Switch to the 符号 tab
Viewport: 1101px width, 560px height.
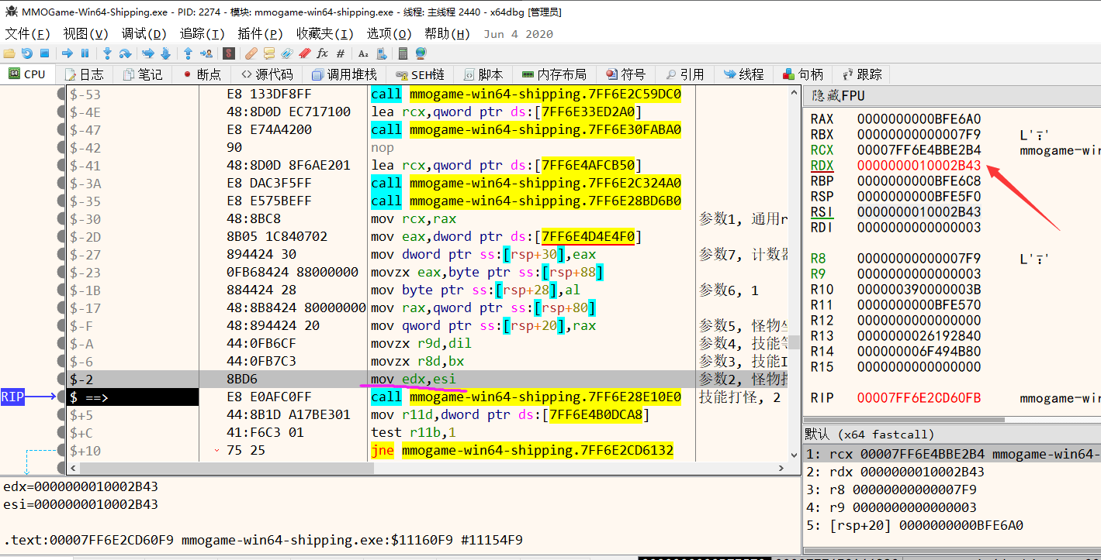click(x=626, y=74)
